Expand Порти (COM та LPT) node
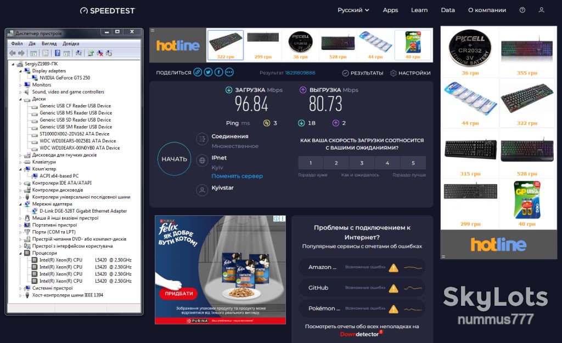This screenshot has width=562, height=343. pyautogui.click(x=20, y=232)
